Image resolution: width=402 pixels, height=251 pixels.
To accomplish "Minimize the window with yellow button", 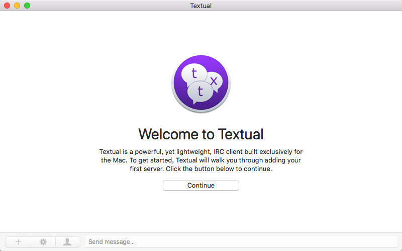I will pos(17,6).
